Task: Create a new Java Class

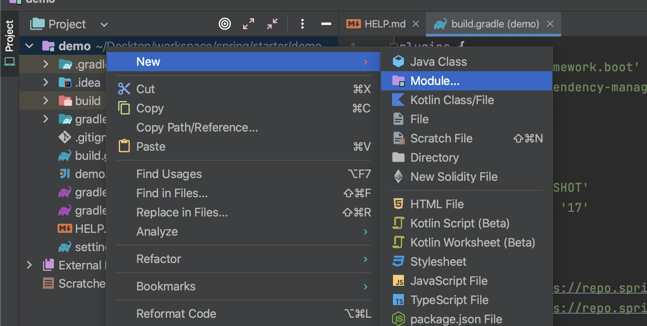Action: pos(467,62)
